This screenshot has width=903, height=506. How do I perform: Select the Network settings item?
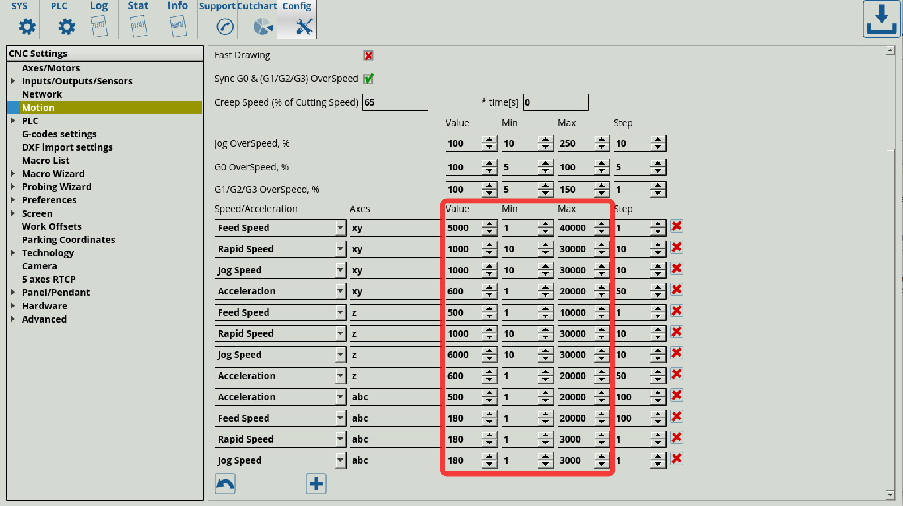(41, 94)
